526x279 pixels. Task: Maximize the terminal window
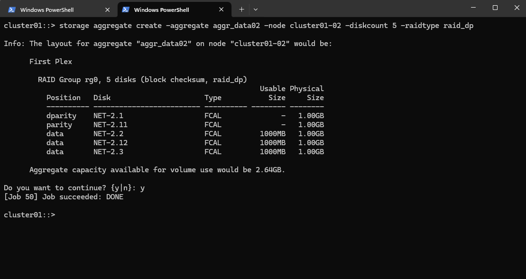(x=495, y=8)
